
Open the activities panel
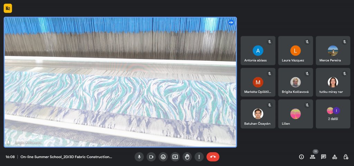[335, 157]
